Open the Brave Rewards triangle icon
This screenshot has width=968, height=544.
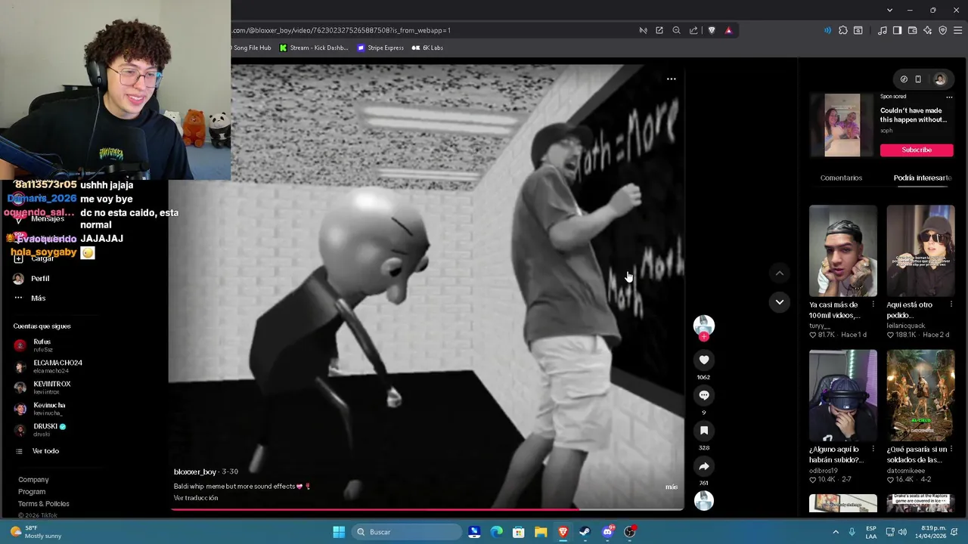click(728, 30)
